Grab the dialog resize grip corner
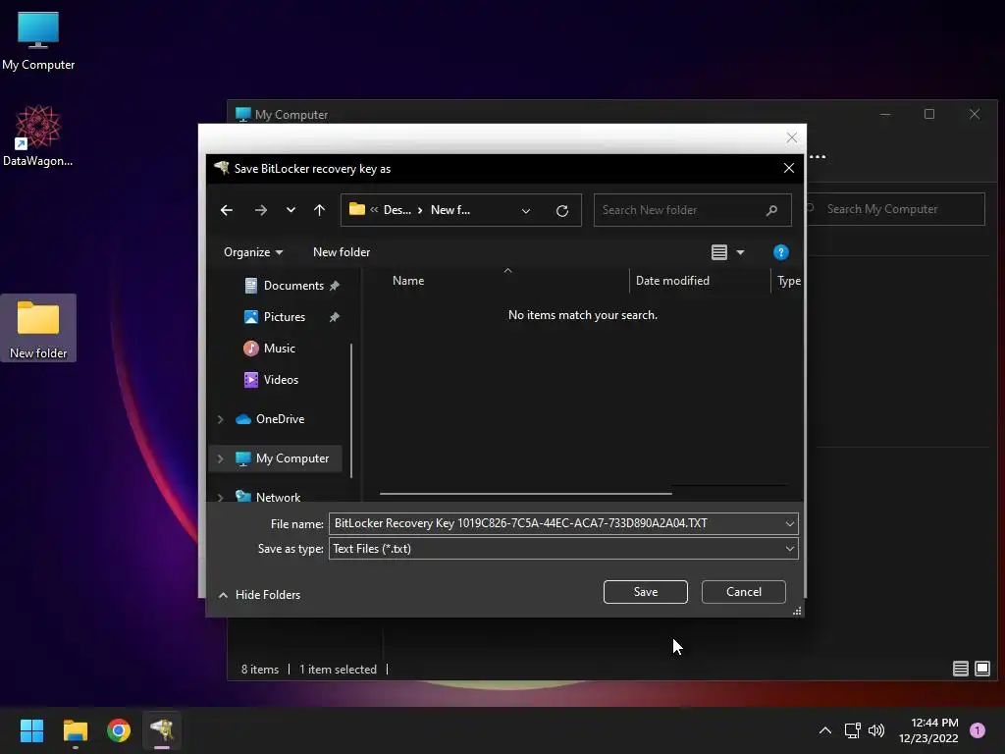This screenshot has width=1005, height=754. (797, 611)
